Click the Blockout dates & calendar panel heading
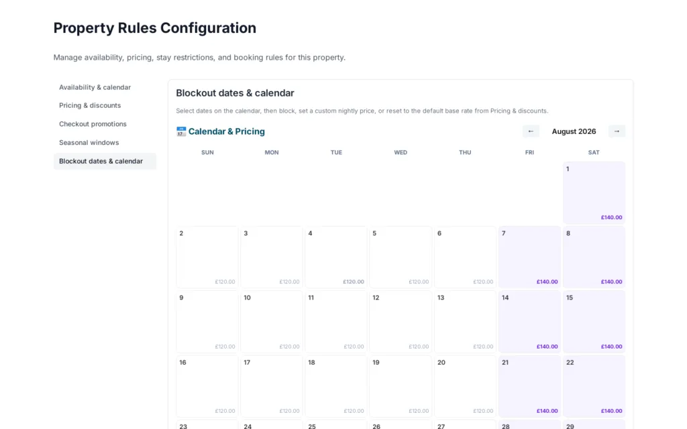The image size is (687, 429). click(x=235, y=93)
